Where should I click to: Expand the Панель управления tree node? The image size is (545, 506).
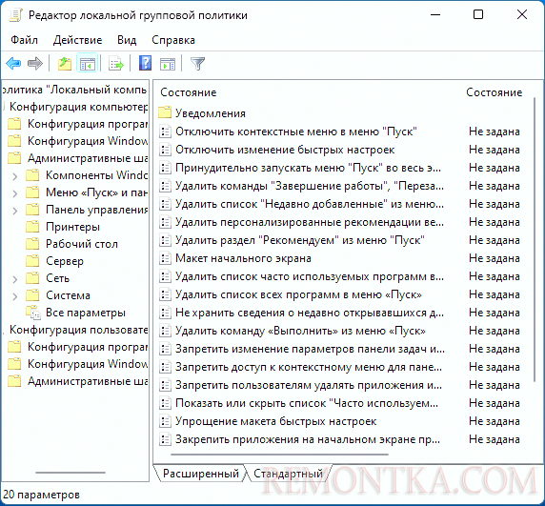(x=15, y=211)
